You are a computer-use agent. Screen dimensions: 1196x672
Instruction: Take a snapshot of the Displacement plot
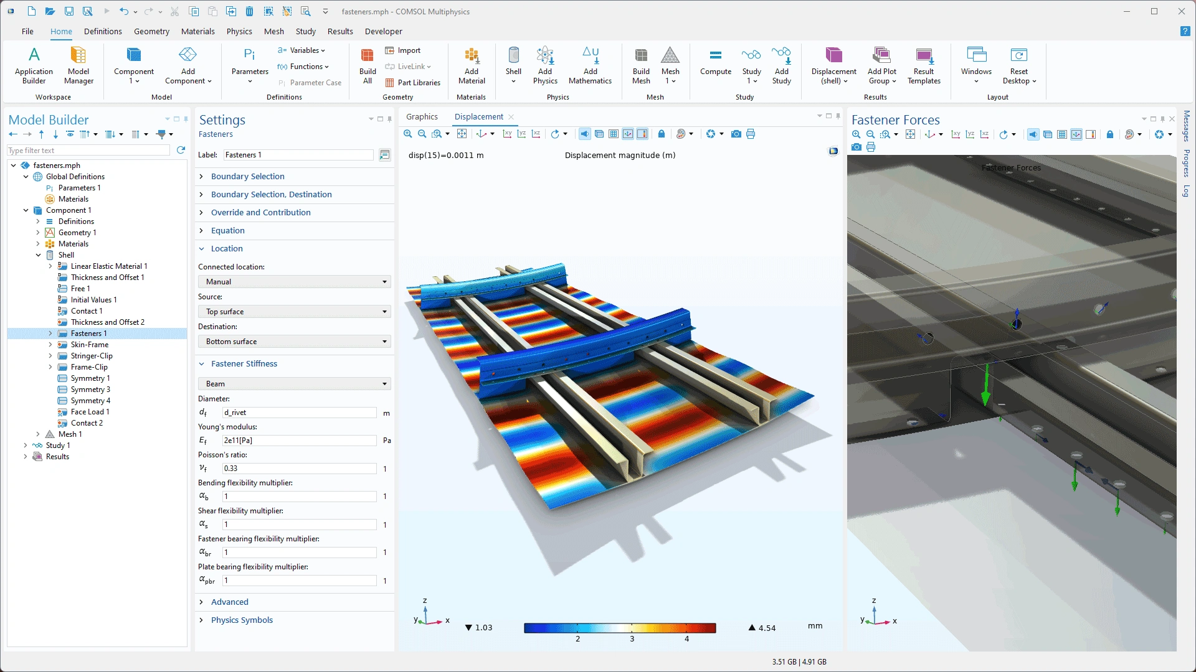point(736,134)
